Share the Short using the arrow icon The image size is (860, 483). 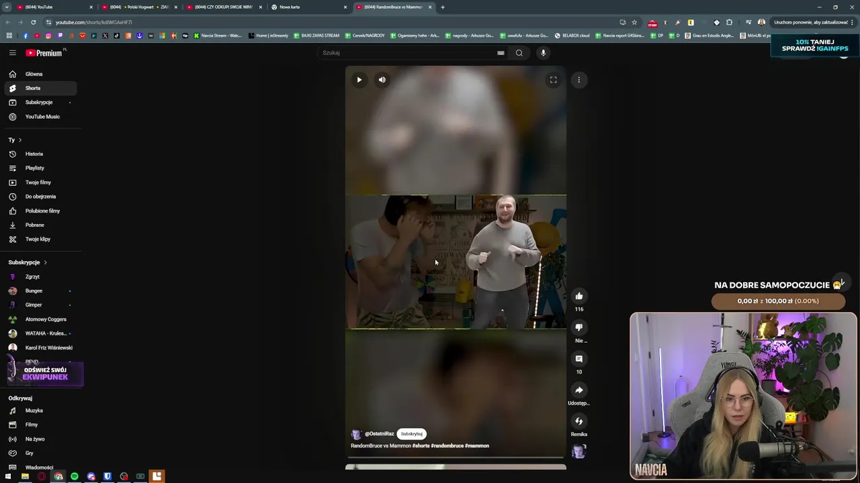tap(578, 390)
